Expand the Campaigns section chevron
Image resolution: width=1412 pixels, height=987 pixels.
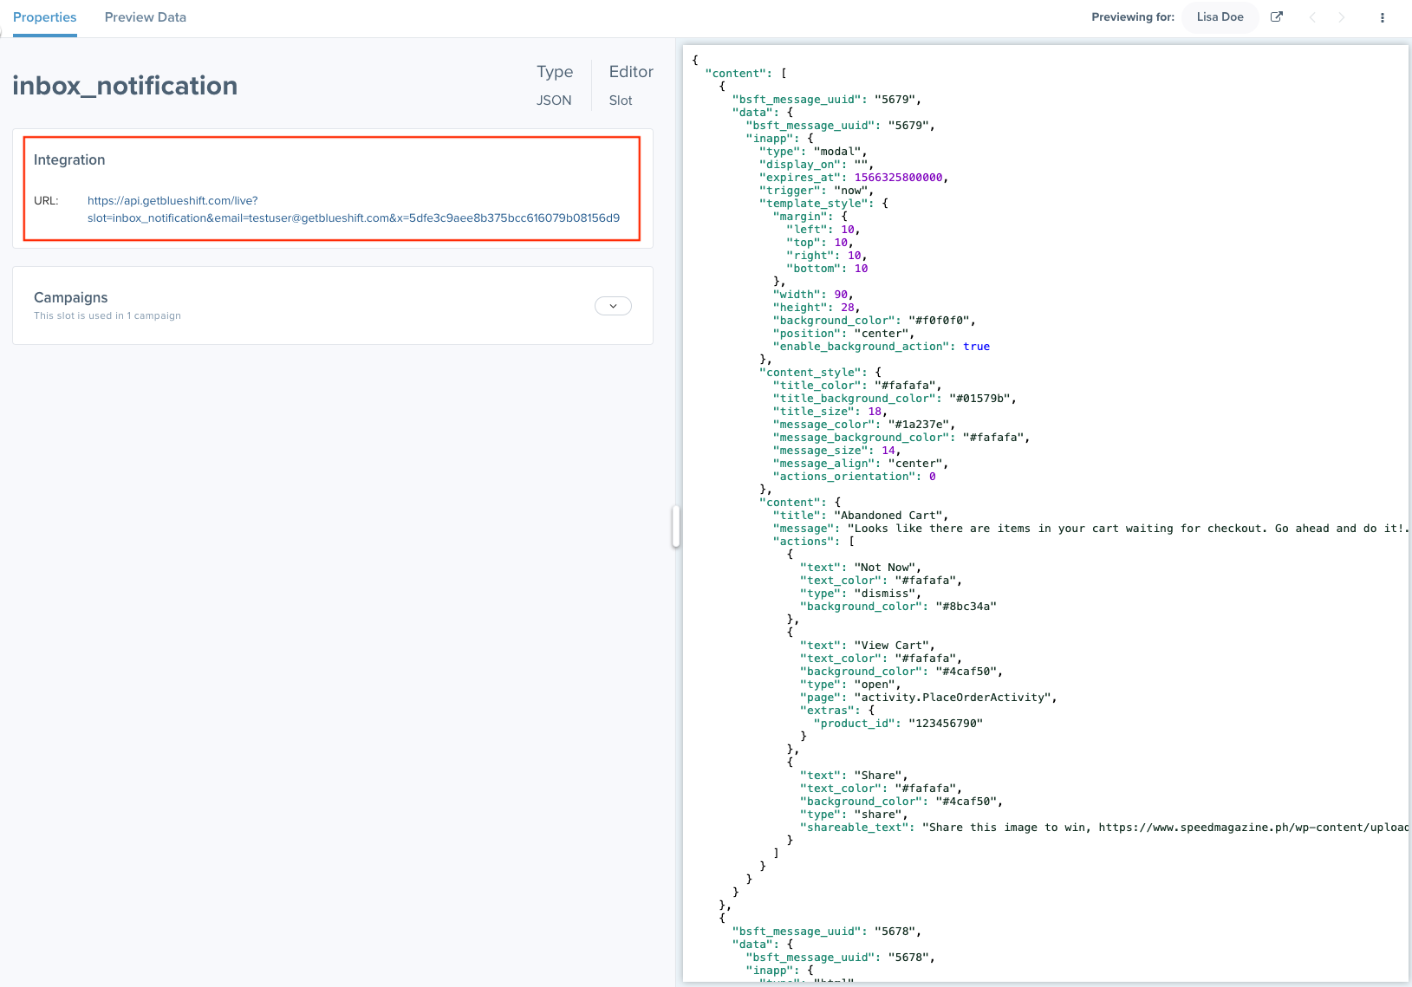[x=613, y=306]
